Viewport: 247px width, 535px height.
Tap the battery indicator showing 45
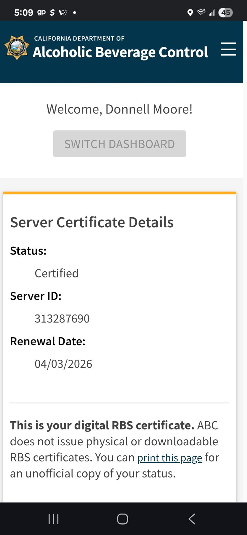226,13
